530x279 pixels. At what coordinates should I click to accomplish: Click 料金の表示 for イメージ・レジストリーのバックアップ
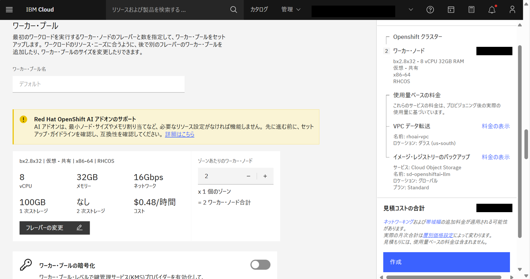coord(496,157)
